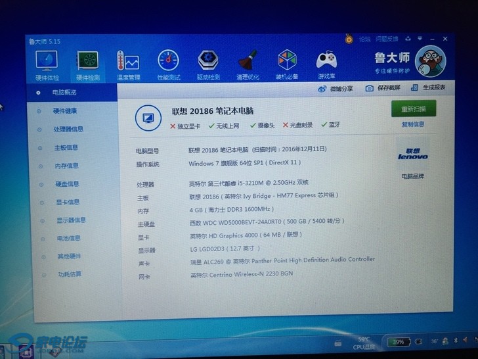Click keyboard icon in taskbar
478x359 pixels.
click(x=337, y=343)
